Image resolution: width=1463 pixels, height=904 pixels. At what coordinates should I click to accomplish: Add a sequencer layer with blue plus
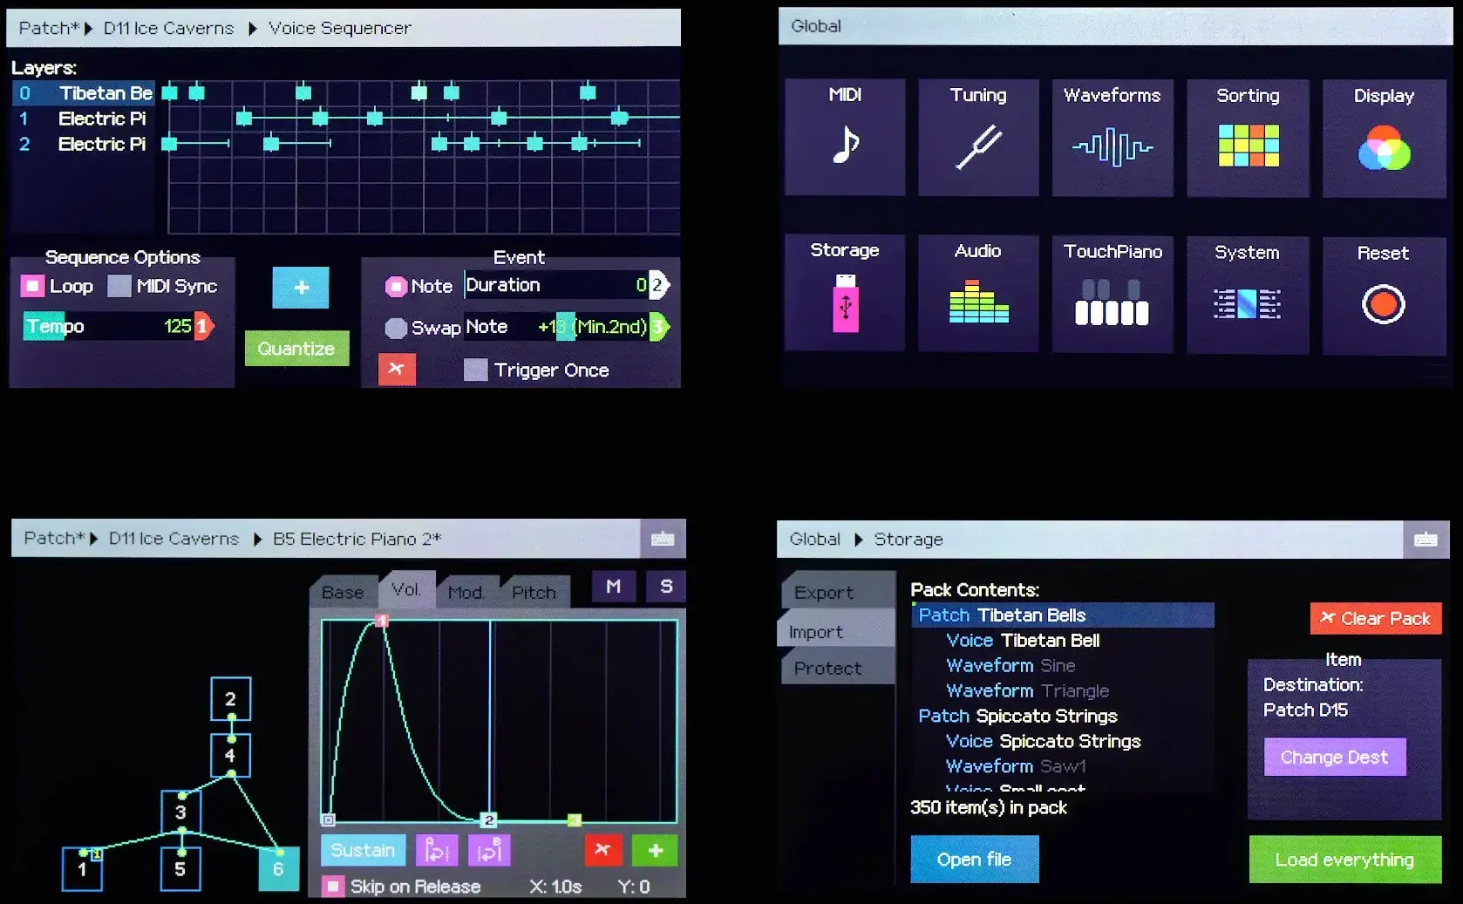tap(301, 288)
